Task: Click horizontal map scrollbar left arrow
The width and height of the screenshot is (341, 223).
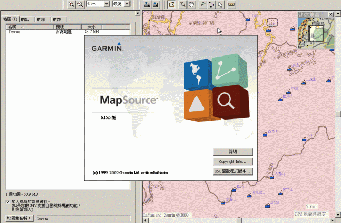Action: 145,220
